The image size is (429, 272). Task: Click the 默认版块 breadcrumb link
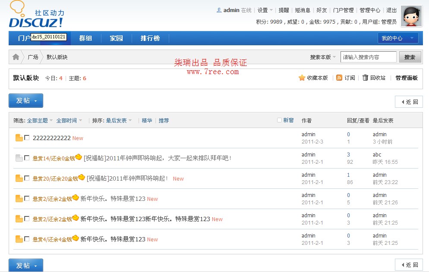(x=57, y=57)
